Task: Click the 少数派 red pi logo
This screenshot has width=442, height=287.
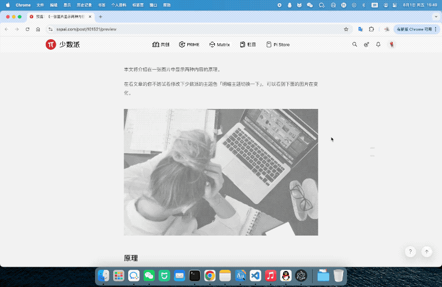Action: (x=51, y=44)
